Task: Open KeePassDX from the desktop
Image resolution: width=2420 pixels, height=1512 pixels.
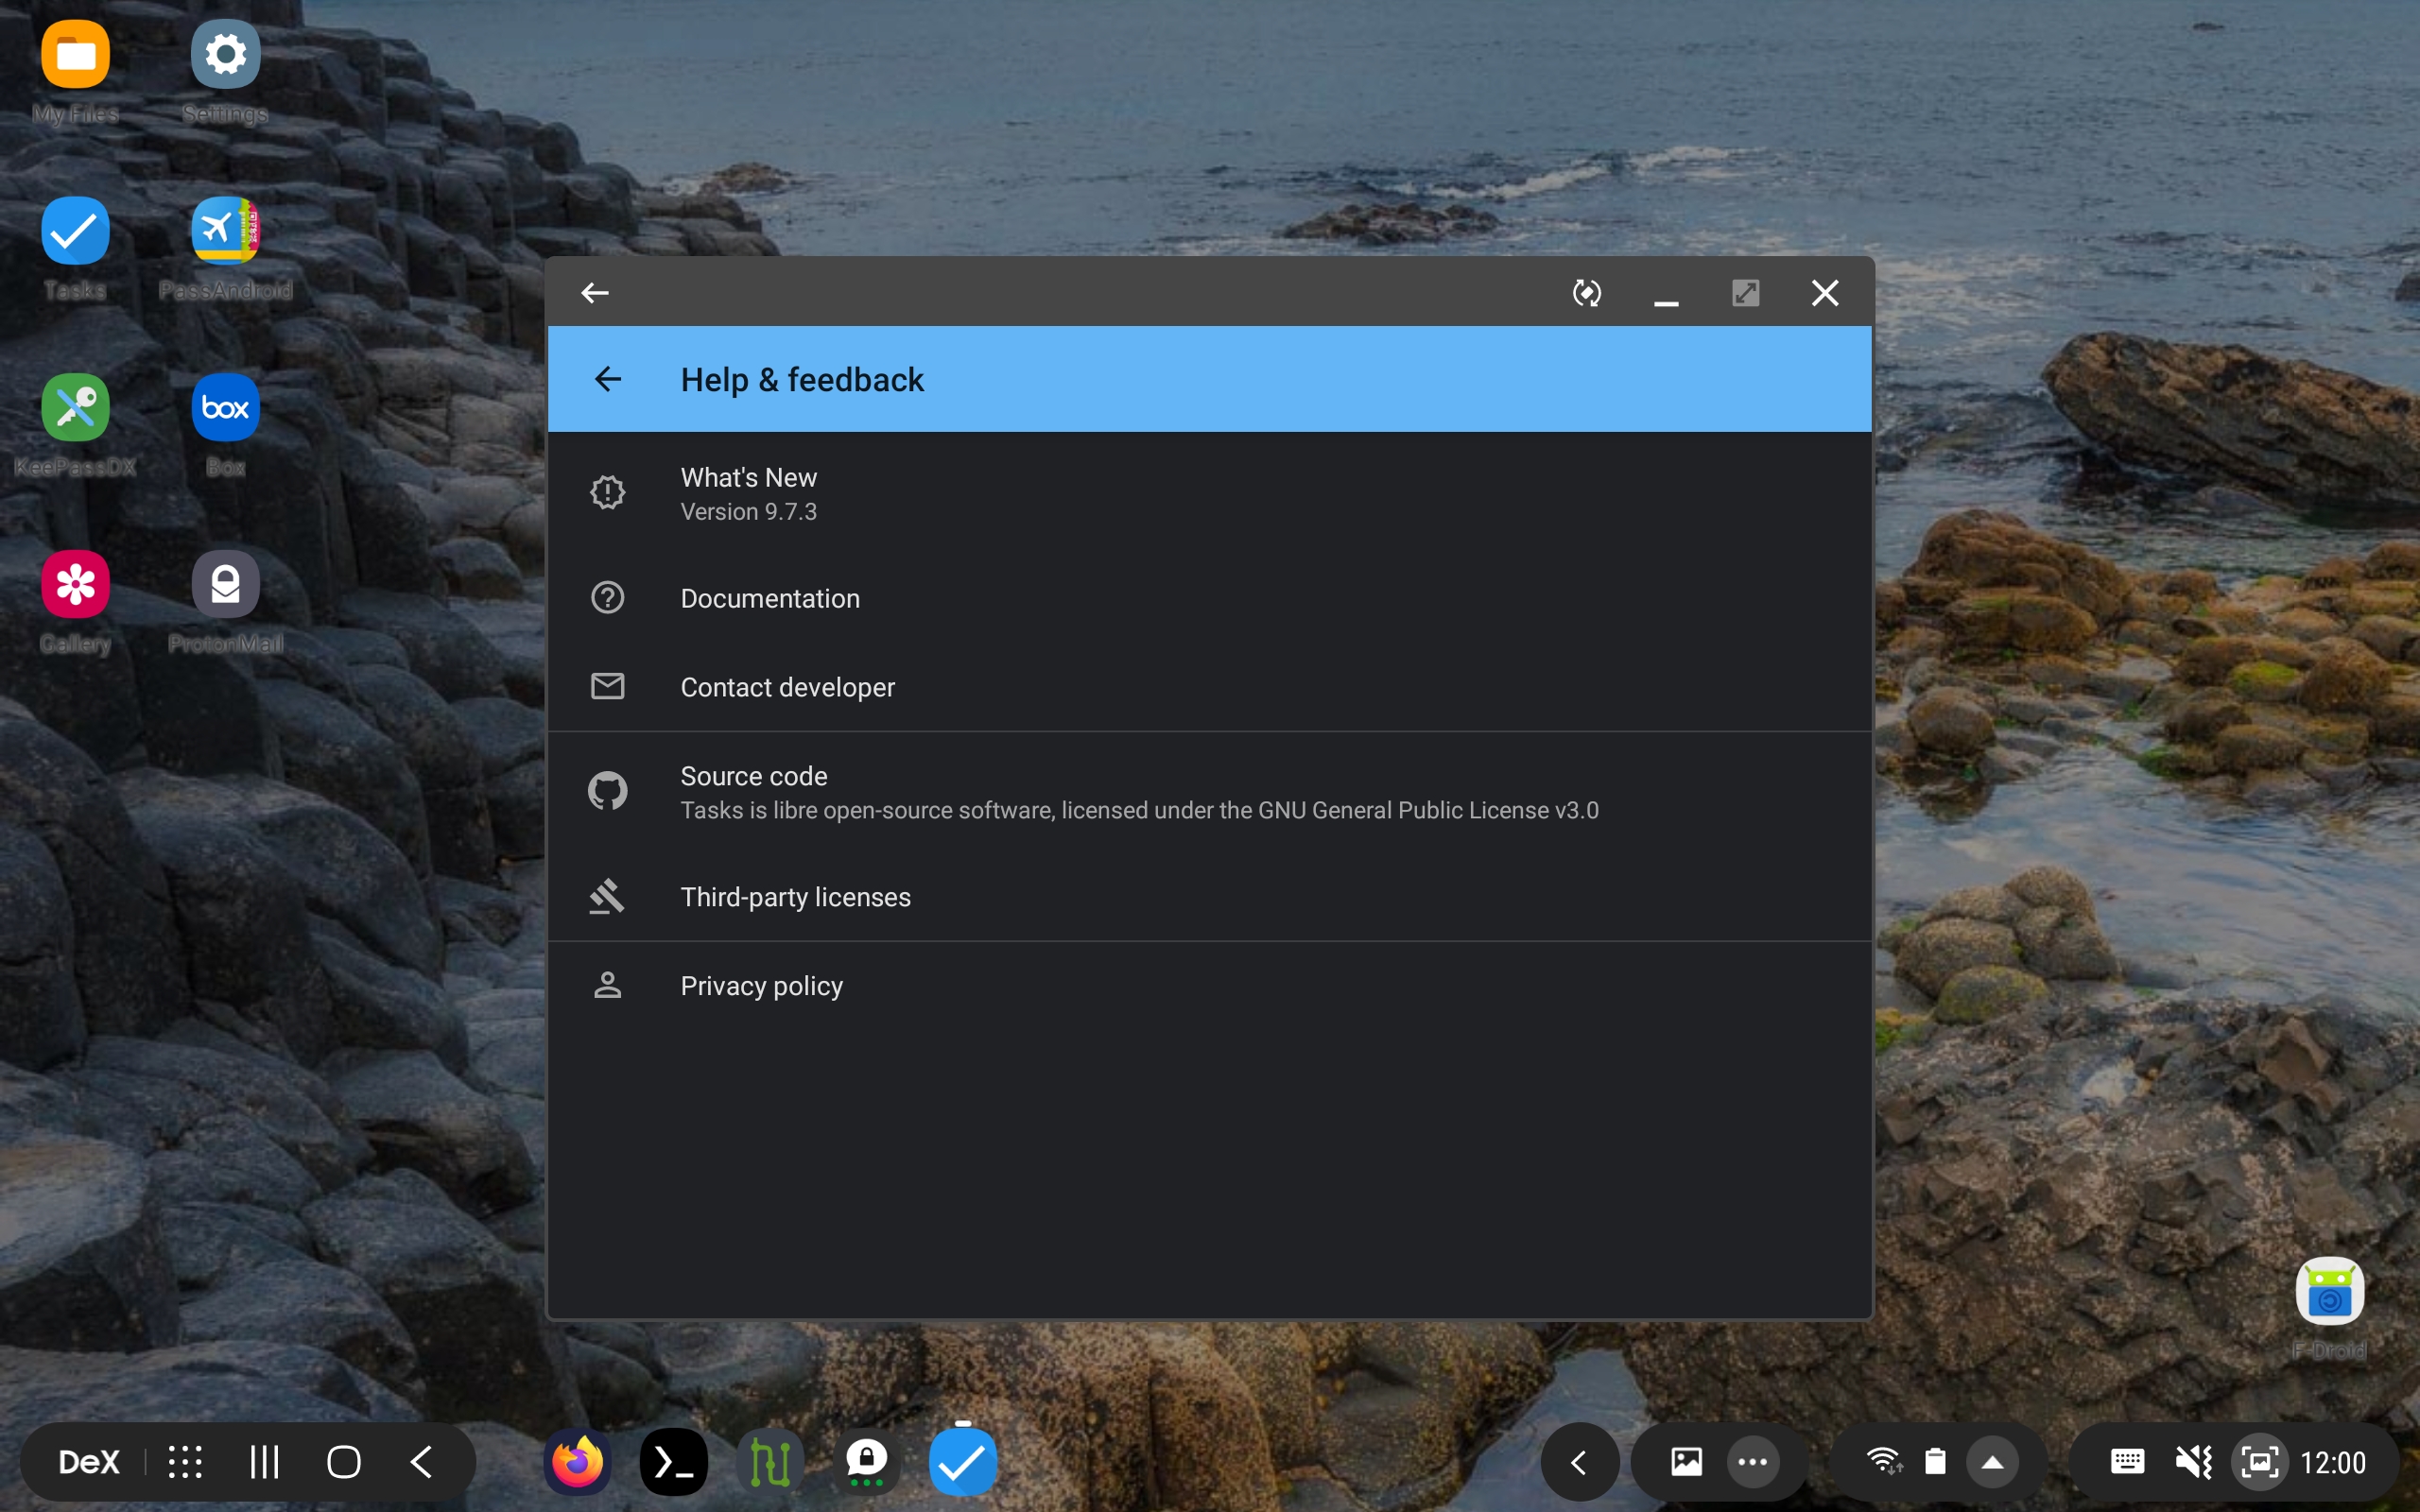Action: (74, 407)
